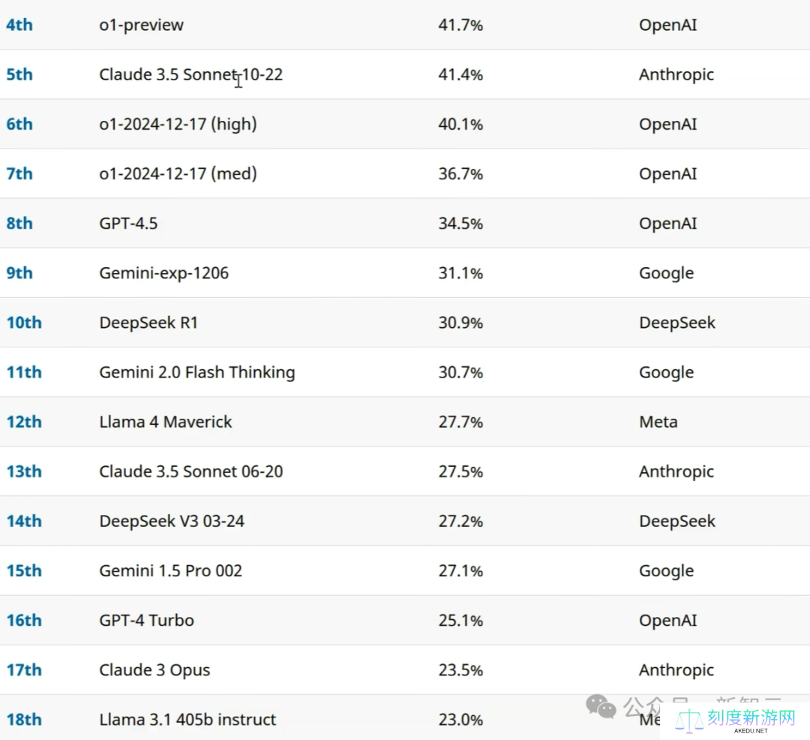Click the Llama 4 Maverick model name

[165, 422]
